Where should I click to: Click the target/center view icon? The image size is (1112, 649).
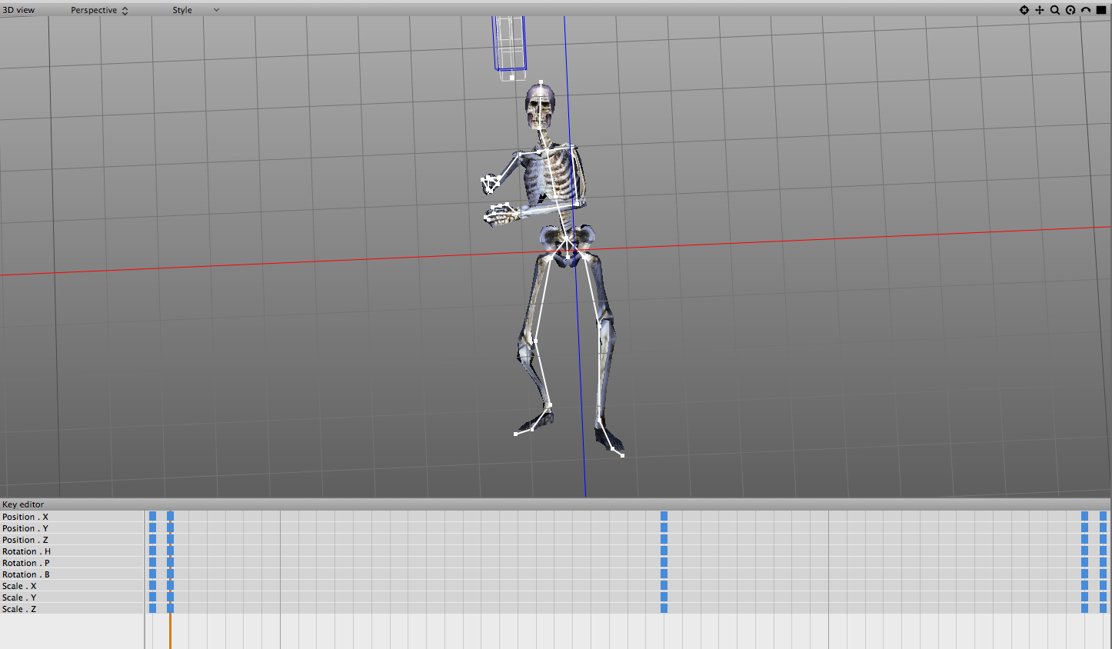[x=1024, y=10]
